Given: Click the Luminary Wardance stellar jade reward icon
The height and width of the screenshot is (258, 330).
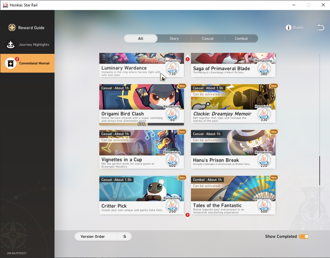Looking at the screenshot, I should click(172, 68).
